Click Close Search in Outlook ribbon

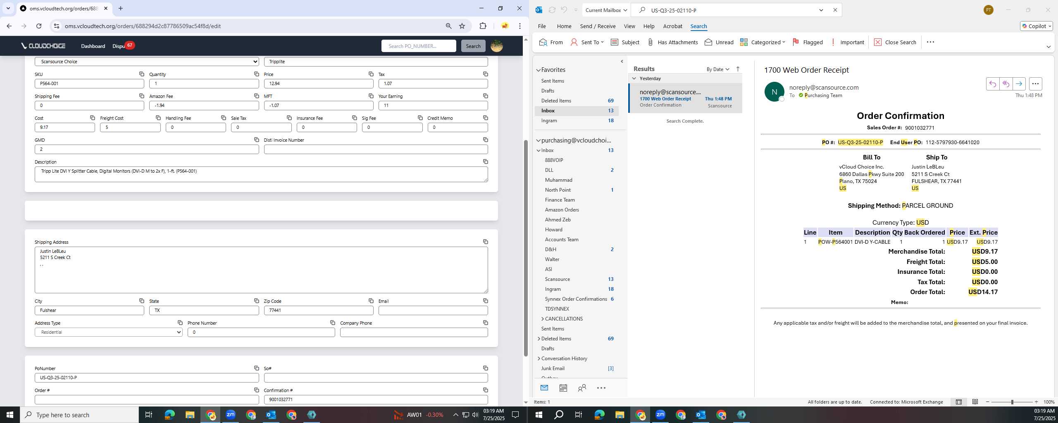tap(895, 42)
